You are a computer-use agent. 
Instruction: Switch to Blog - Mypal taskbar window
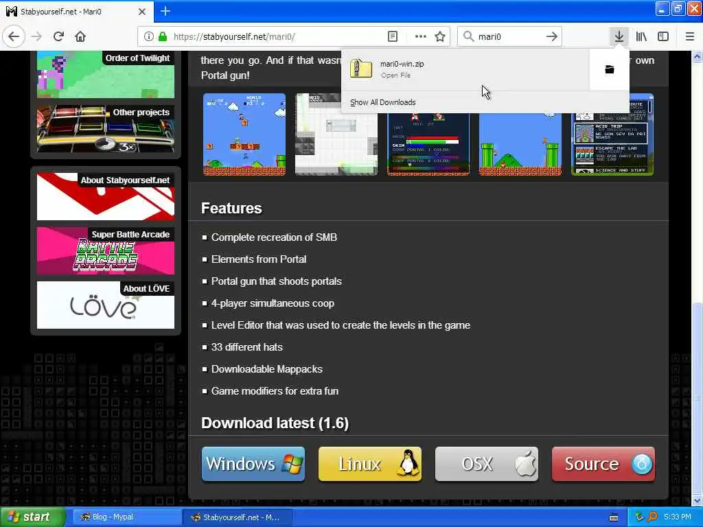click(127, 517)
